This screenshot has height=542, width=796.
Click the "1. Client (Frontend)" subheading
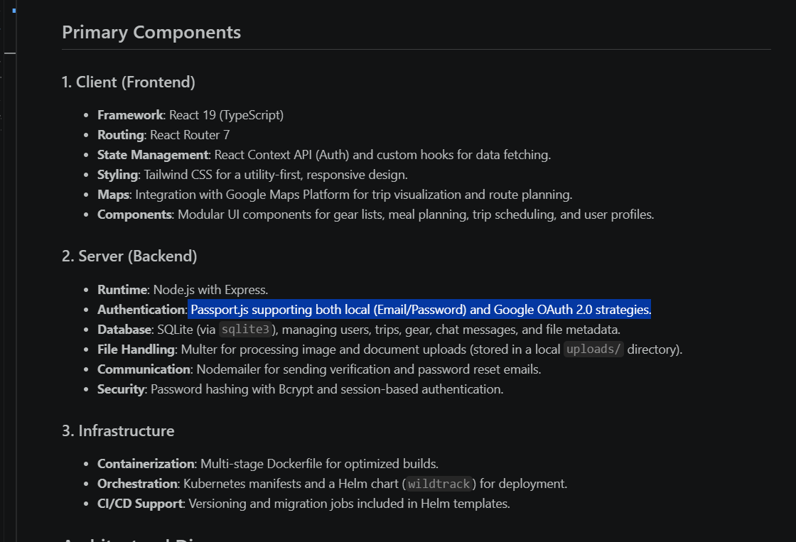(x=129, y=82)
